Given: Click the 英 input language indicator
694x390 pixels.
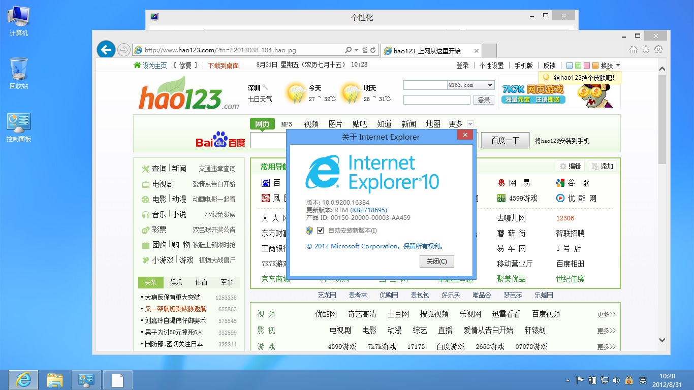Looking at the screenshot, I should [643, 380].
